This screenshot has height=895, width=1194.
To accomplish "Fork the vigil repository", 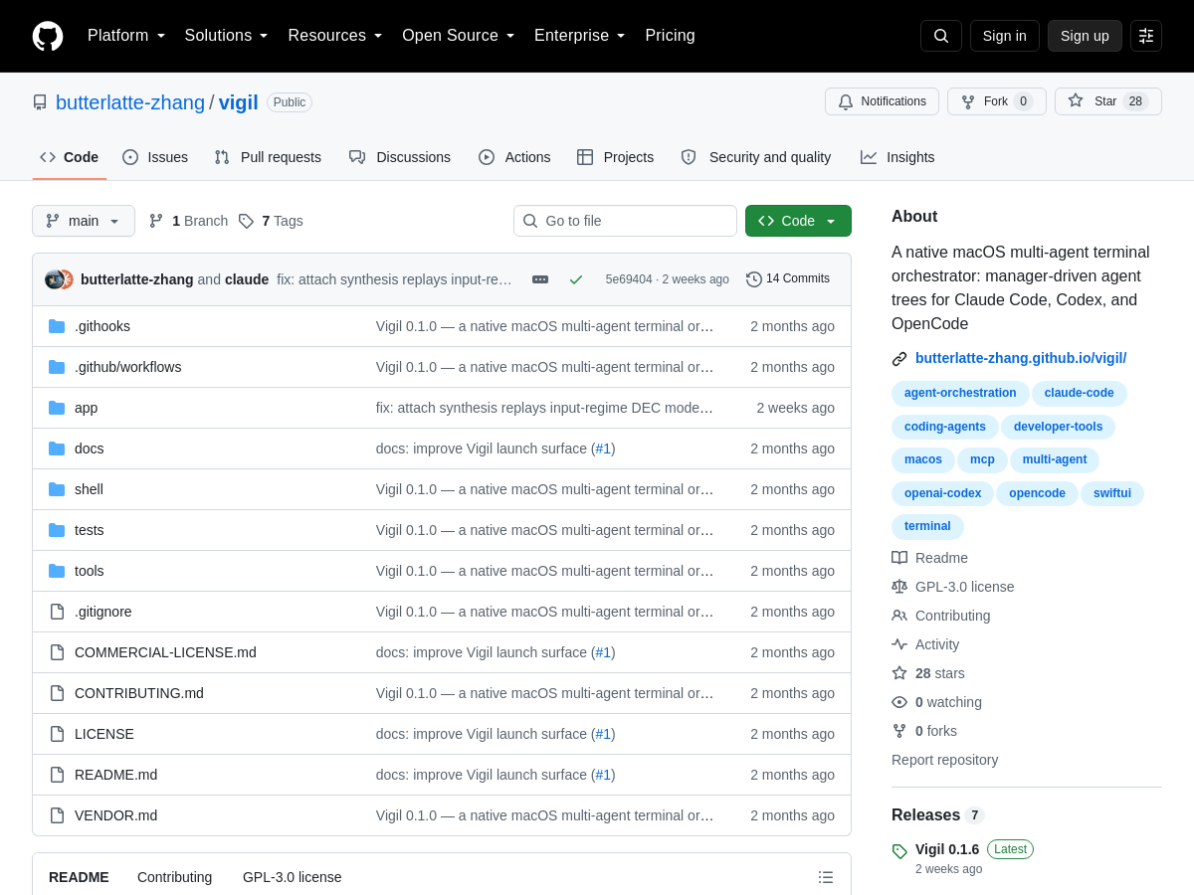I will pos(997,101).
